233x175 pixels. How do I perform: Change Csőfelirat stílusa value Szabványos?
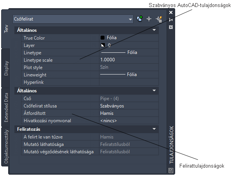pyautogui.click(x=129, y=106)
